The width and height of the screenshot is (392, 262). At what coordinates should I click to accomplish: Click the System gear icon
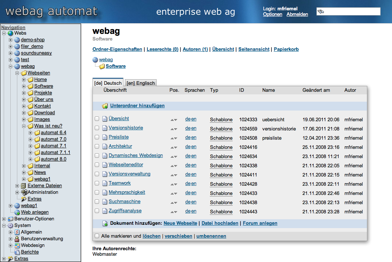coord(10,226)
